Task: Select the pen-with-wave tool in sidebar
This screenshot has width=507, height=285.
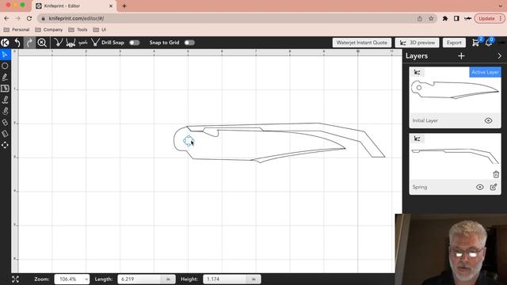Action: point(5,100)
